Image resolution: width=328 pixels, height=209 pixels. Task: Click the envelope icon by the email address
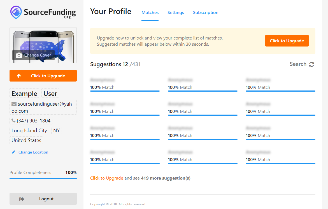(x=14, y=104)
